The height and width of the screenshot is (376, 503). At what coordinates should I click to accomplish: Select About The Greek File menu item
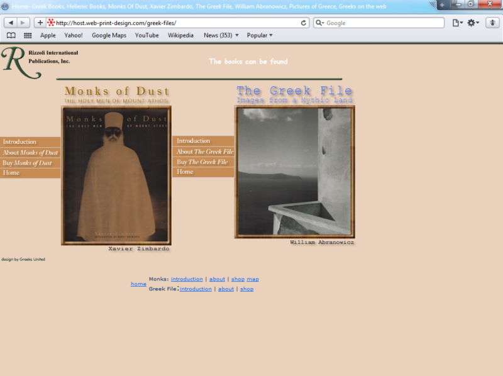[203, 152]
